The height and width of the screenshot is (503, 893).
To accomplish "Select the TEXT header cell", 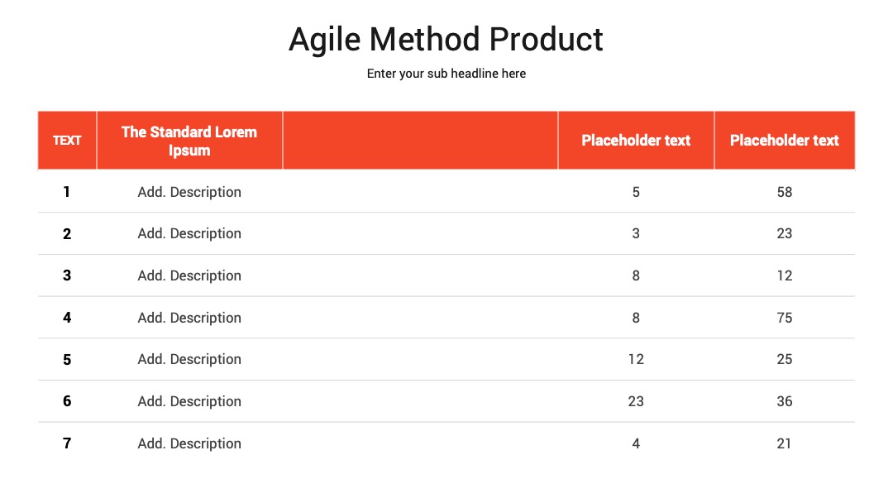I will [67, 140].
